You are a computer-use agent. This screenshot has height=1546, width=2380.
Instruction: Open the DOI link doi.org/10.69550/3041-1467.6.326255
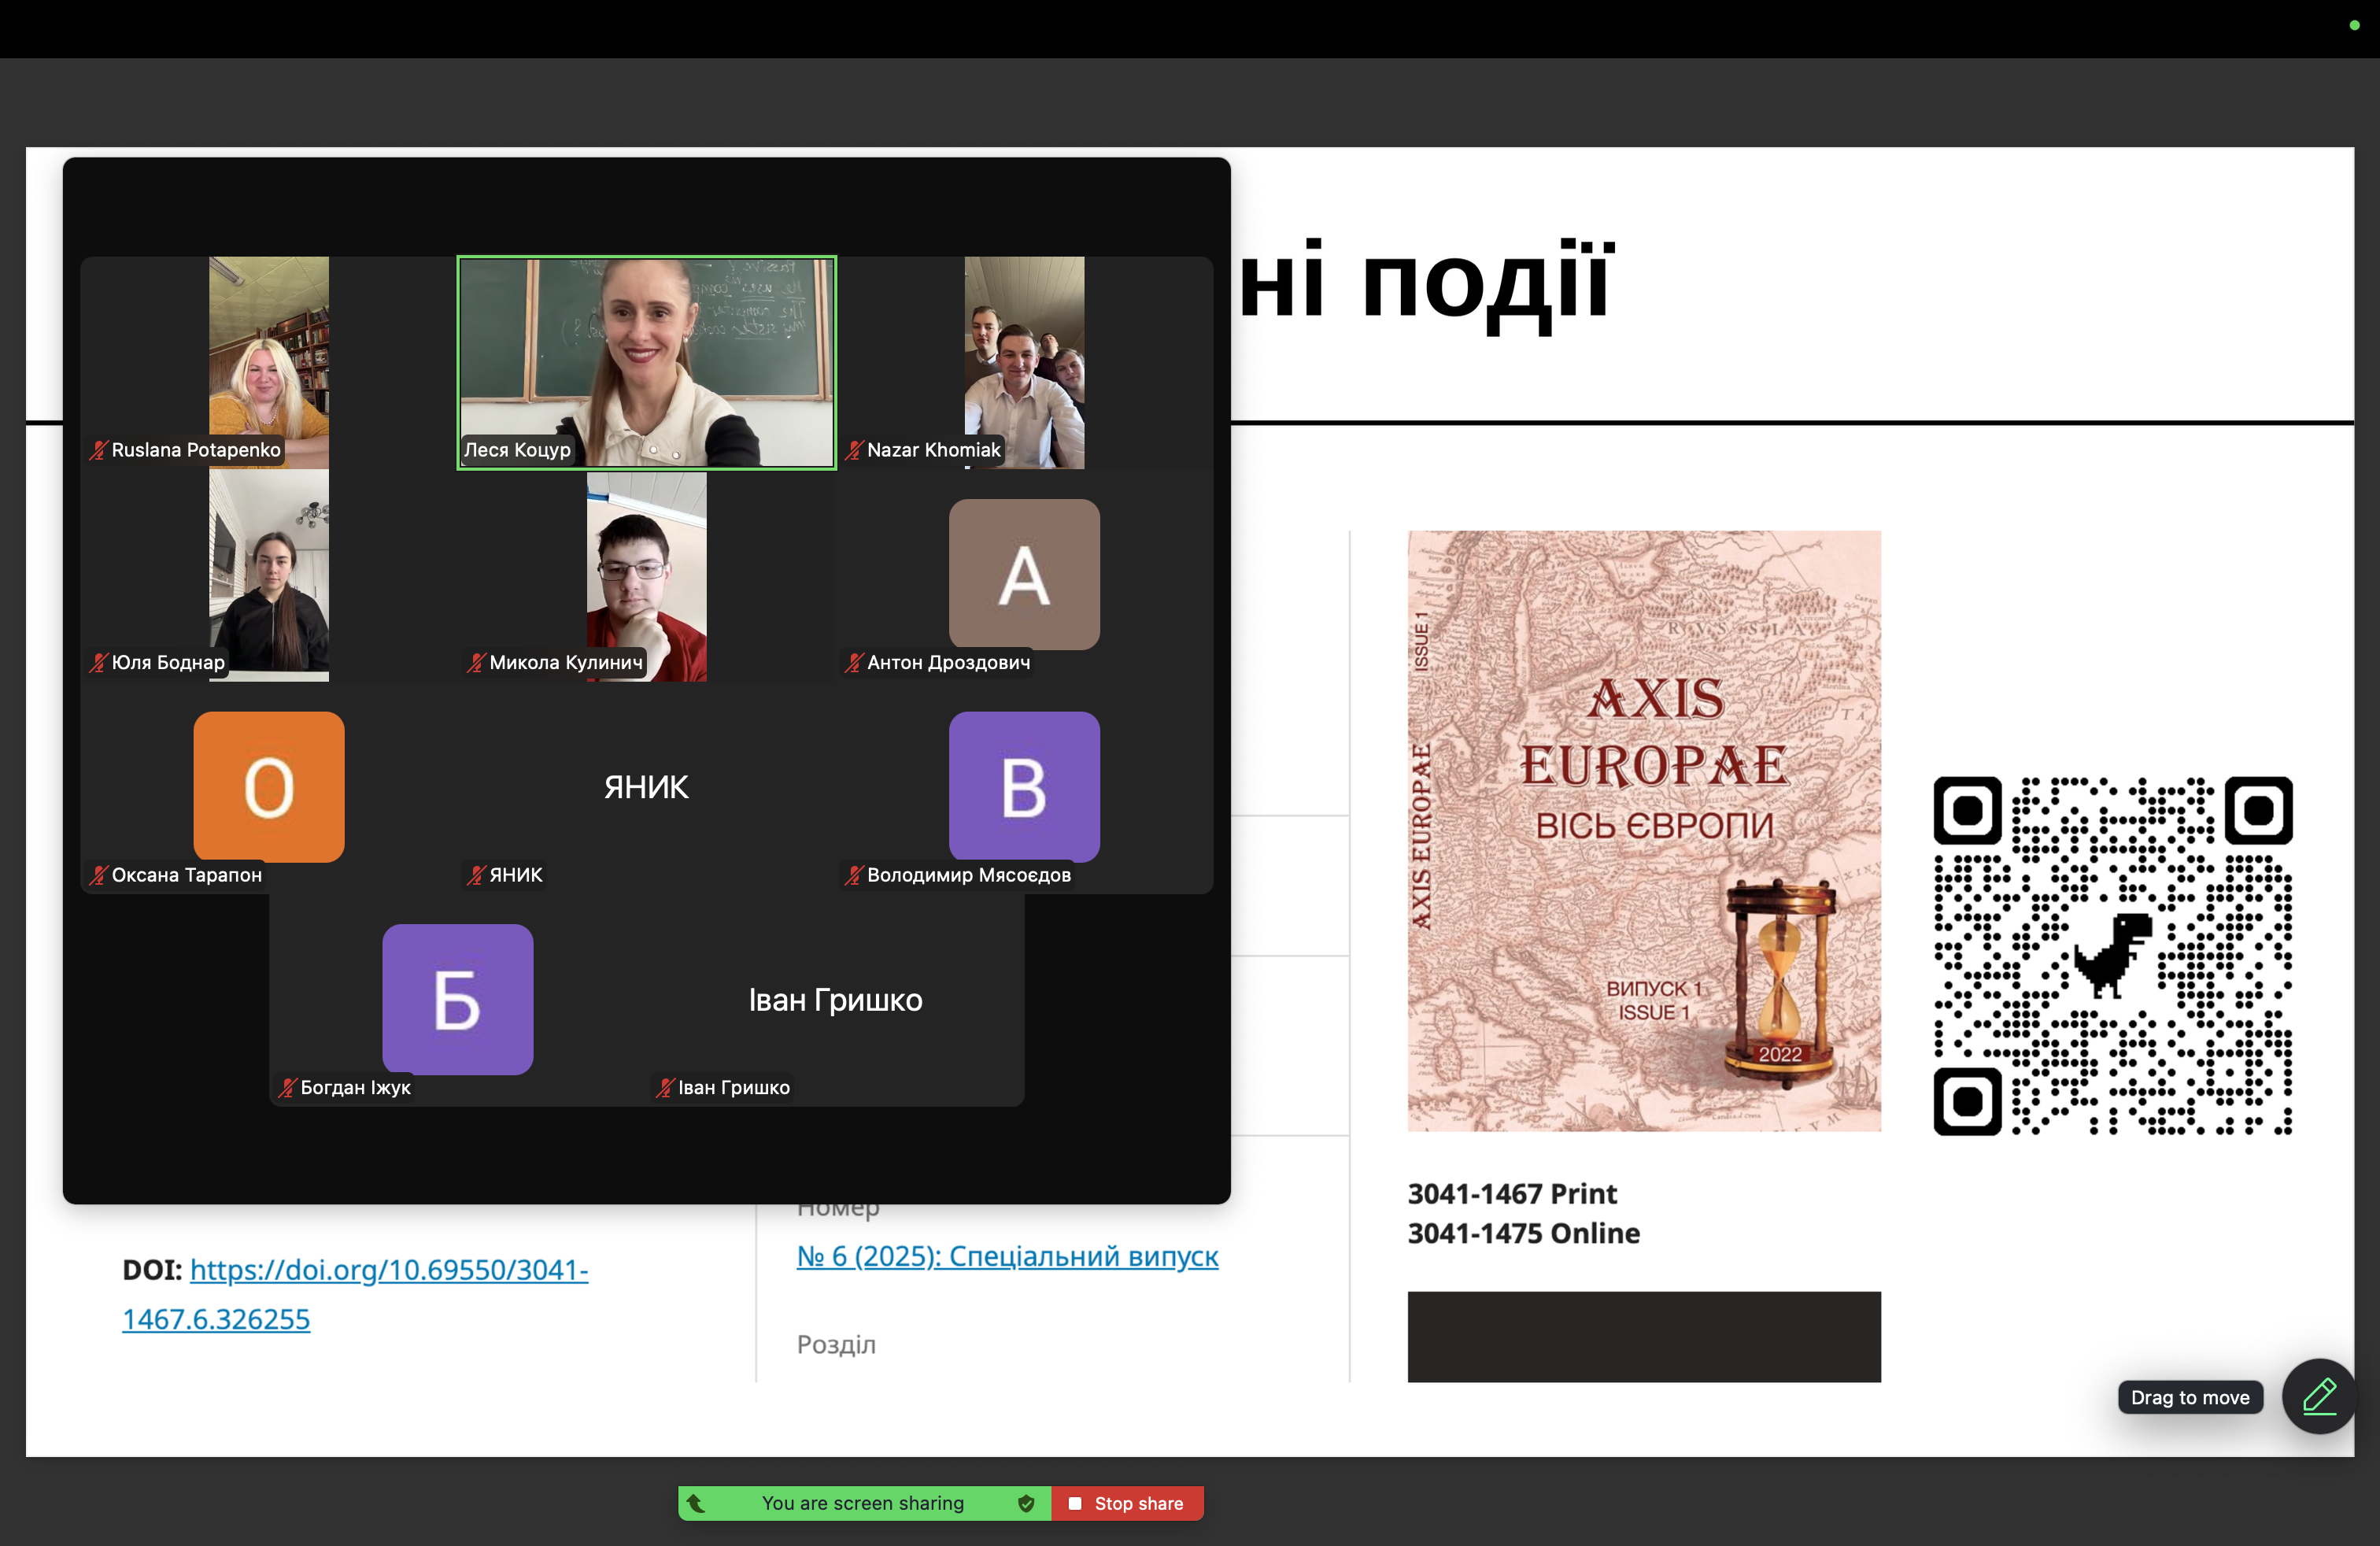tap(355, 1294)
